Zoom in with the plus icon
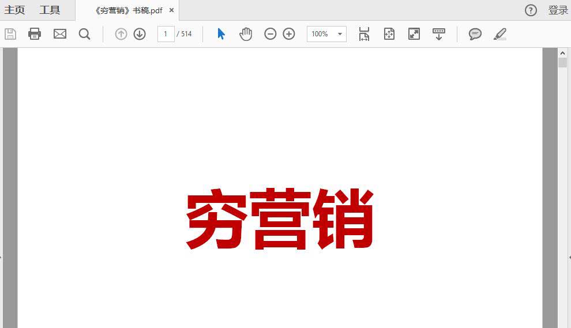Screen dimensions: 571x328 [x=289, y=34]
